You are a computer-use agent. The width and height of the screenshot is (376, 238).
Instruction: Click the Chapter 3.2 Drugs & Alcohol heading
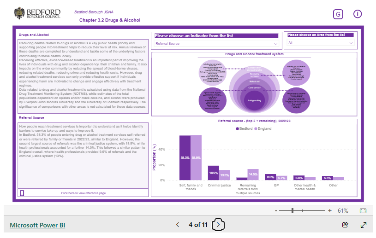pos(110,20)
